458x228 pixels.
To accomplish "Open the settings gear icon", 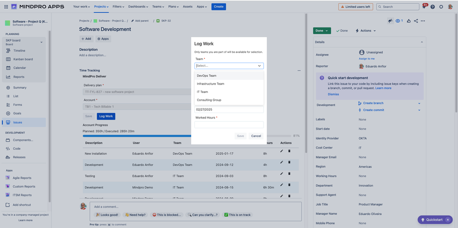I will click(x=441, y=7).
